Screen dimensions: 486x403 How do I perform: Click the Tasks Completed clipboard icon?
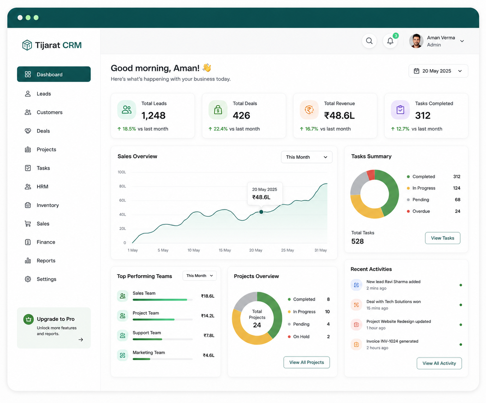click(400, 110)
